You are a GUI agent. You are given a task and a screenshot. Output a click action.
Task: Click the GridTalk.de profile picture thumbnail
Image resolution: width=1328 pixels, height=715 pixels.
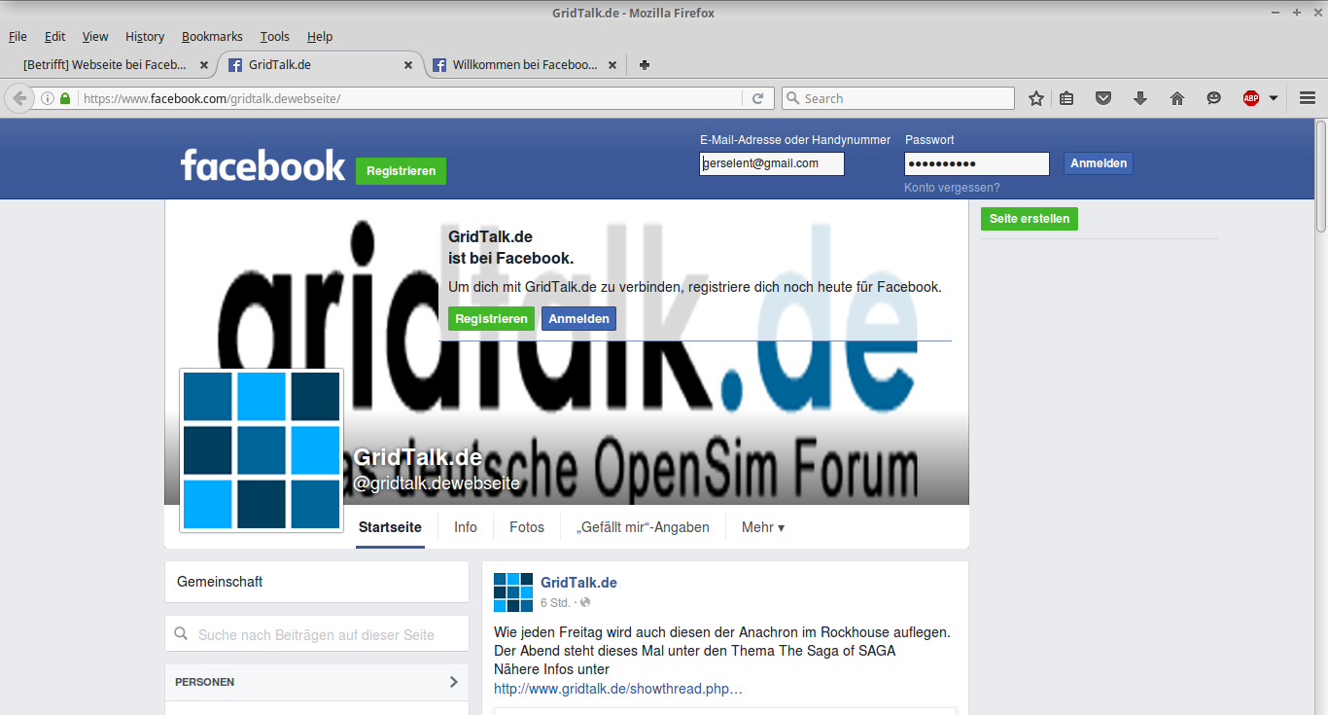tap(262, 450)
